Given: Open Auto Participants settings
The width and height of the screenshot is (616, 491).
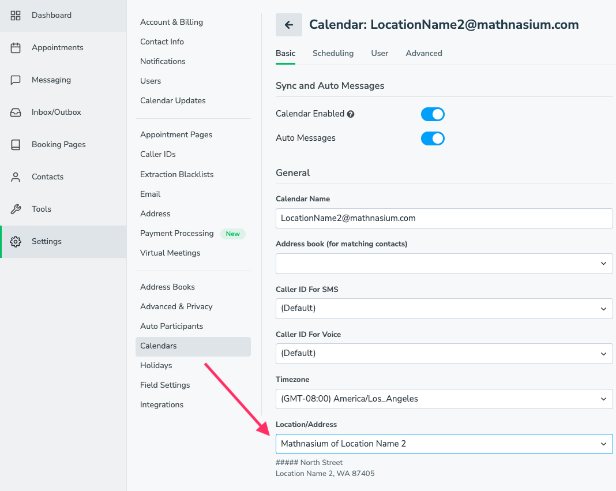Looking at the screenshot, I should click(172, 327).
